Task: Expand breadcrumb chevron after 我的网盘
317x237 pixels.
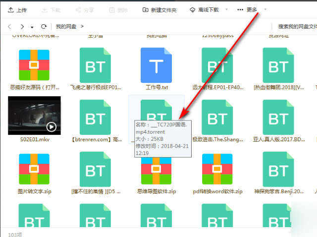Action: 82,26
